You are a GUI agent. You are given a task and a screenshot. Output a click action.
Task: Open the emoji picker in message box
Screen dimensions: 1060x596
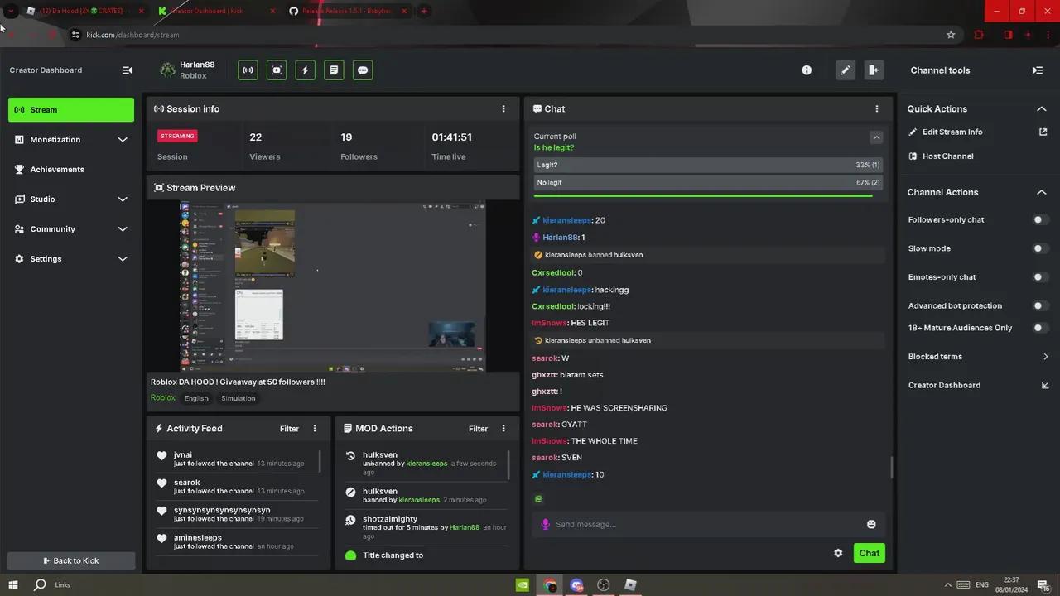(x=871, y=524)
